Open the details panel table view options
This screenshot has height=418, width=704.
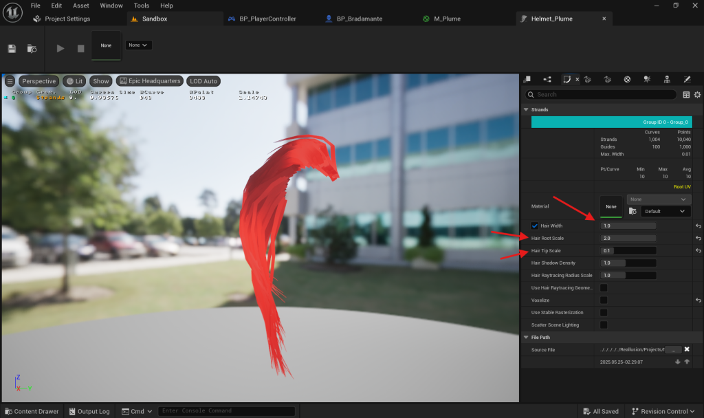686,95
